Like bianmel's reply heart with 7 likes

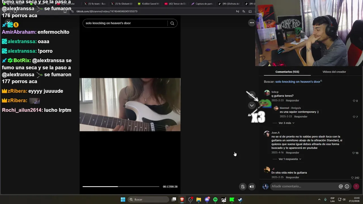(x=354, y=117)
